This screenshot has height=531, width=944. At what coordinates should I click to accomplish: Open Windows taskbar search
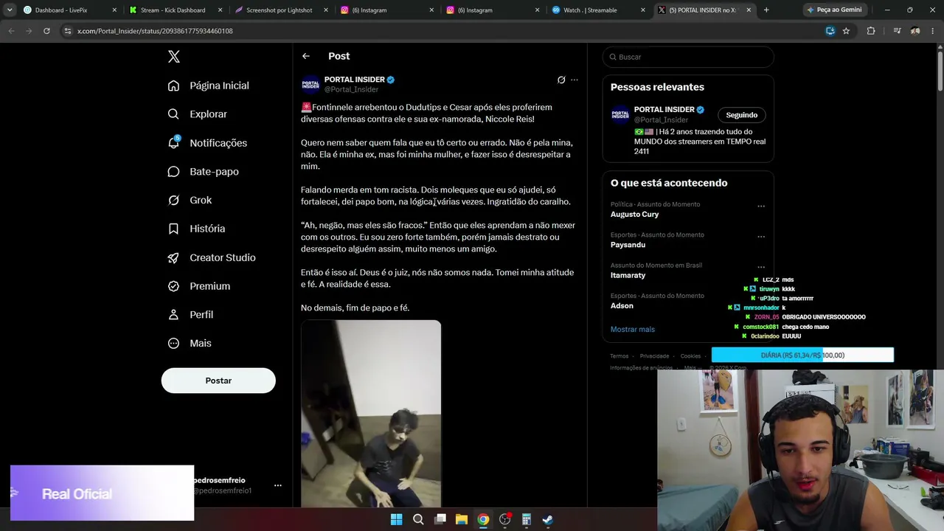(x=418, y=519)
